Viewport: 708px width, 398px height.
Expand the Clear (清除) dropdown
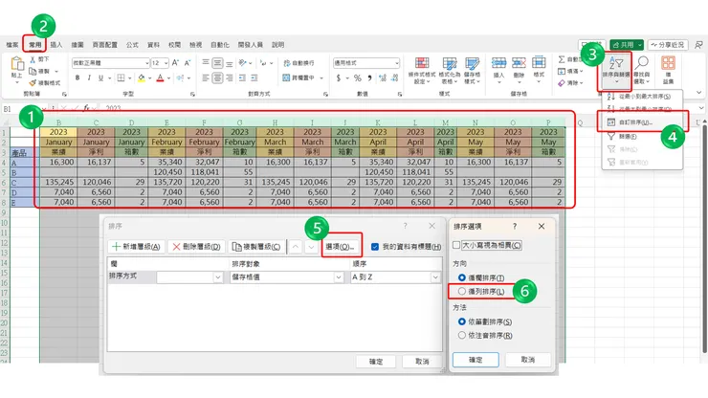pos(582,82)
